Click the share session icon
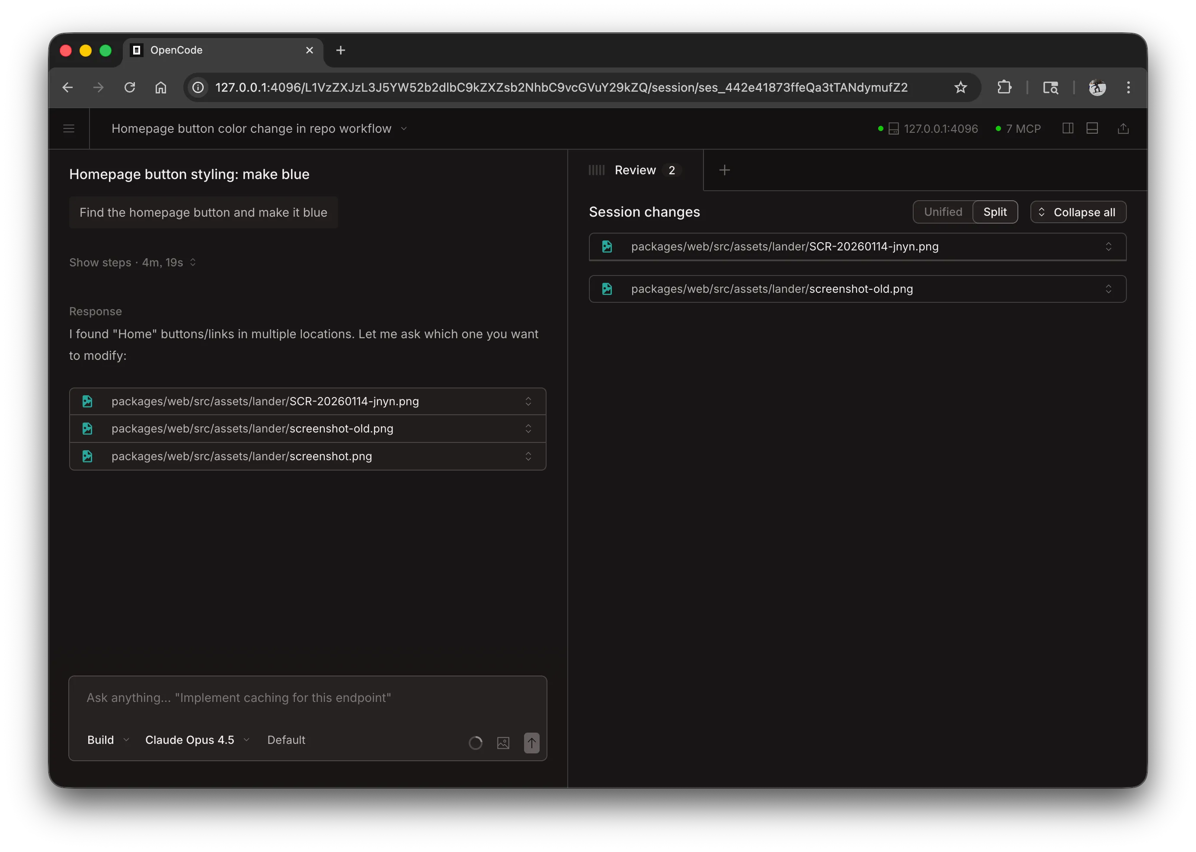 click(1124, 128)
